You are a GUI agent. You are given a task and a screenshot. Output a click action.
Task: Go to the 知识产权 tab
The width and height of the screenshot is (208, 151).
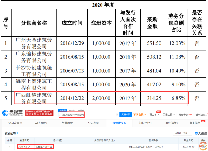point(145,123)
